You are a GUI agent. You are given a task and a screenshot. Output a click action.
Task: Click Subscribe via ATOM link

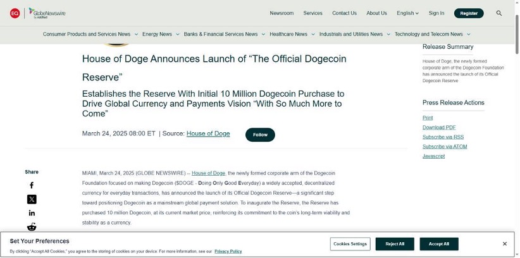click(x=445, y=147)
